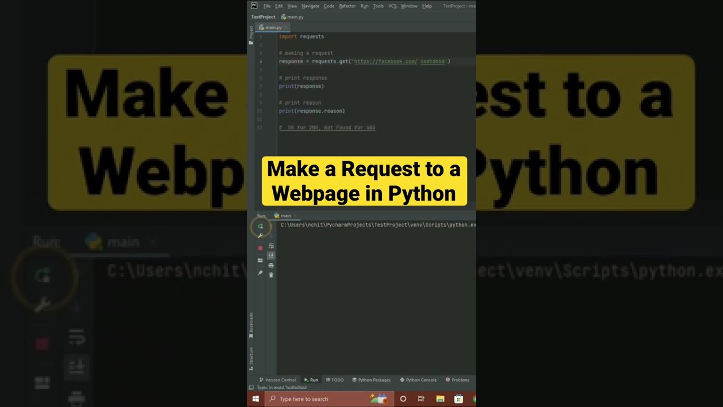The image size is (723, 407).
Task: Click the PyCharm logo icon
Action: coord(254,6)
